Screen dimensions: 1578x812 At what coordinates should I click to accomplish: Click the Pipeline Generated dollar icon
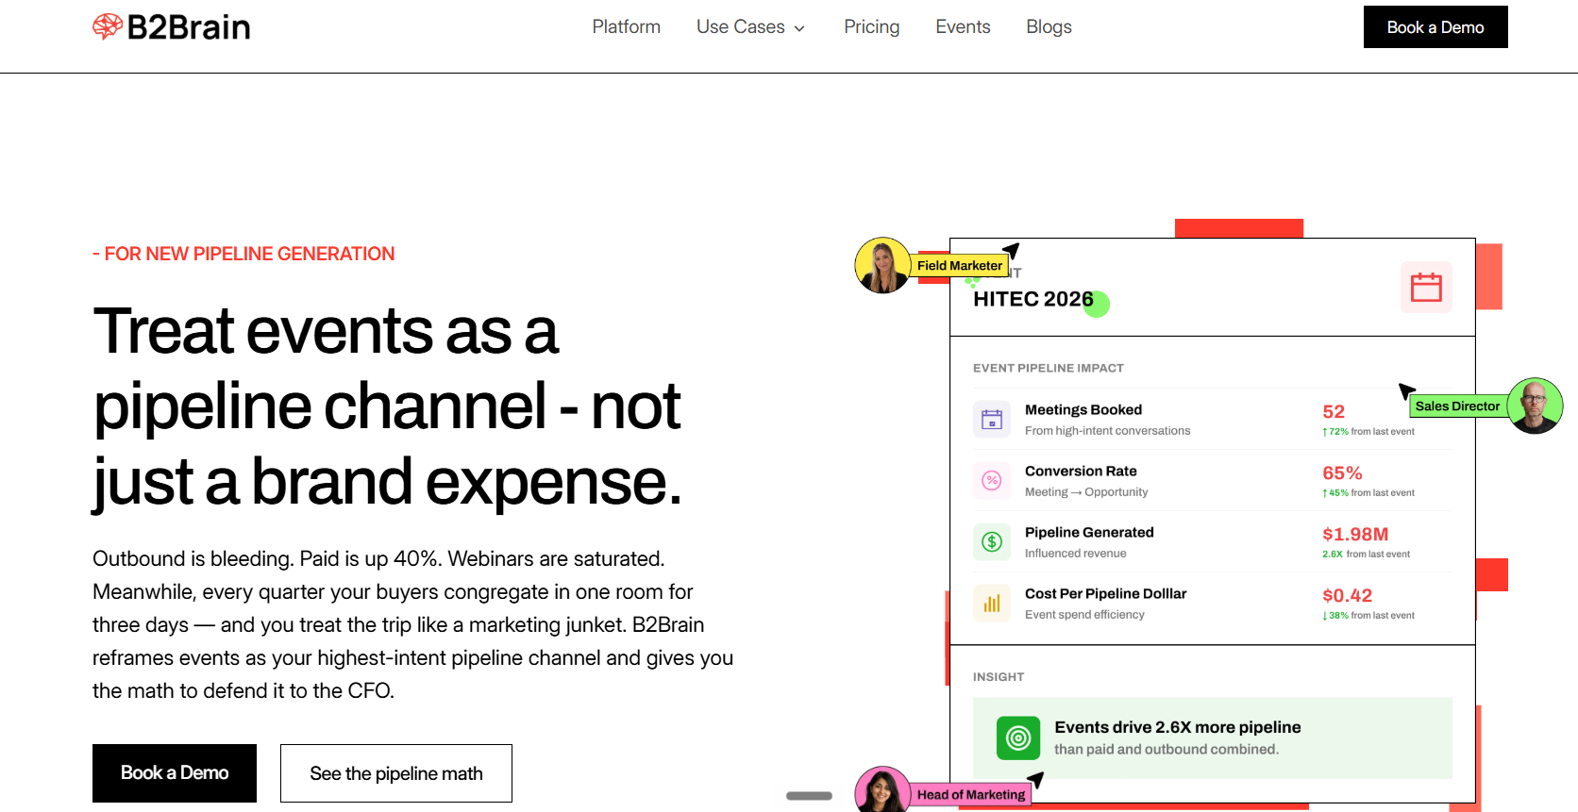pos(992,541)
